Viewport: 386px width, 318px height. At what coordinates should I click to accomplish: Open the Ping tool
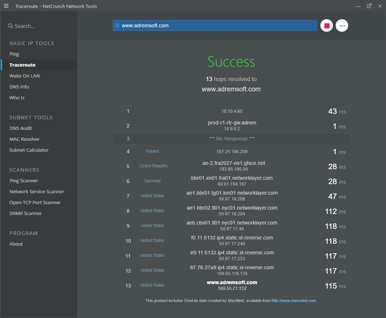[14, 54]
